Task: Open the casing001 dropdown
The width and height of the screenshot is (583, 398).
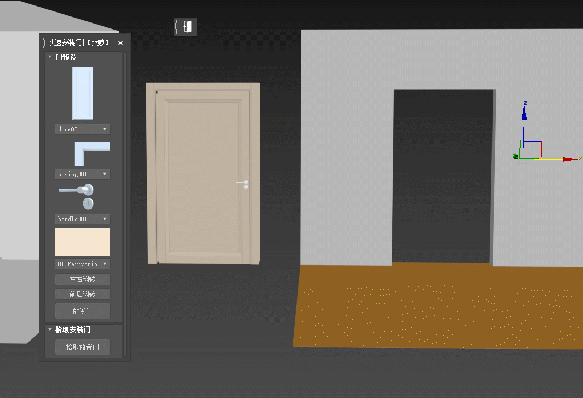Action: coord(83,174)
